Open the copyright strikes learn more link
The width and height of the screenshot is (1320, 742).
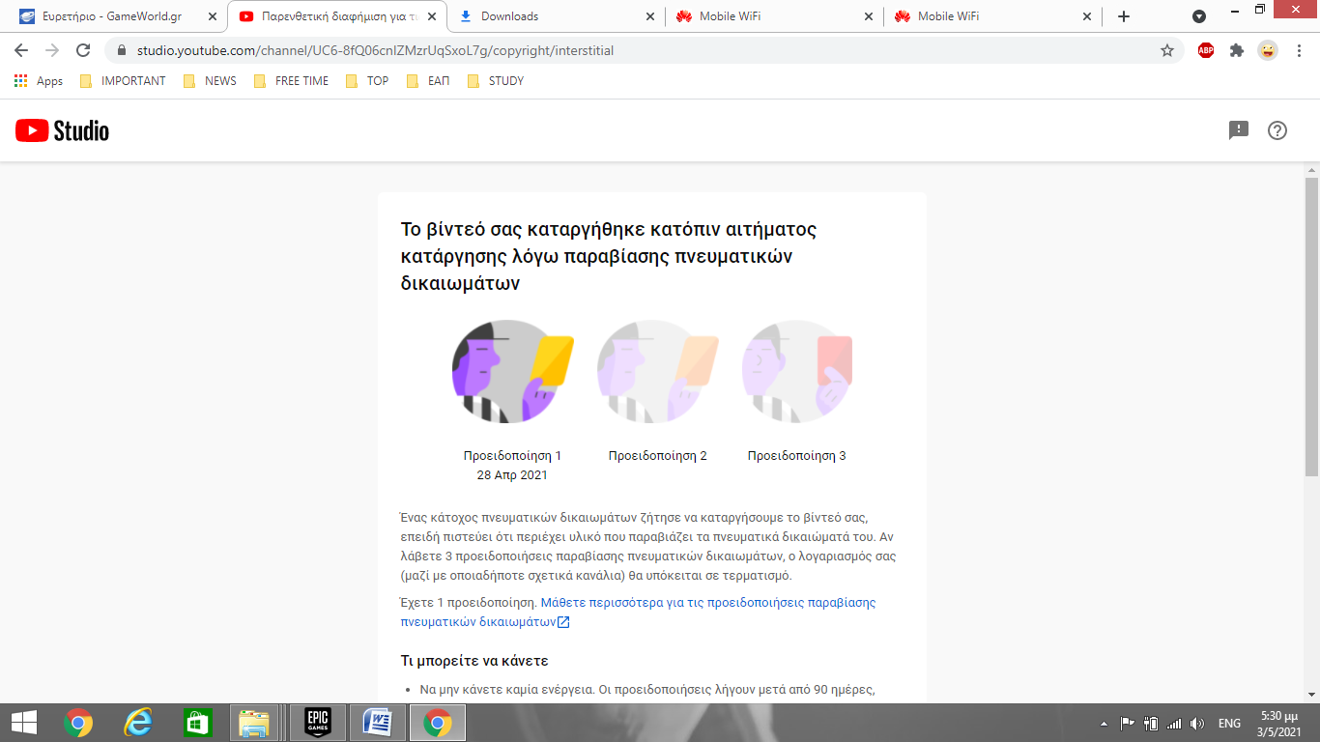[707, 603]
